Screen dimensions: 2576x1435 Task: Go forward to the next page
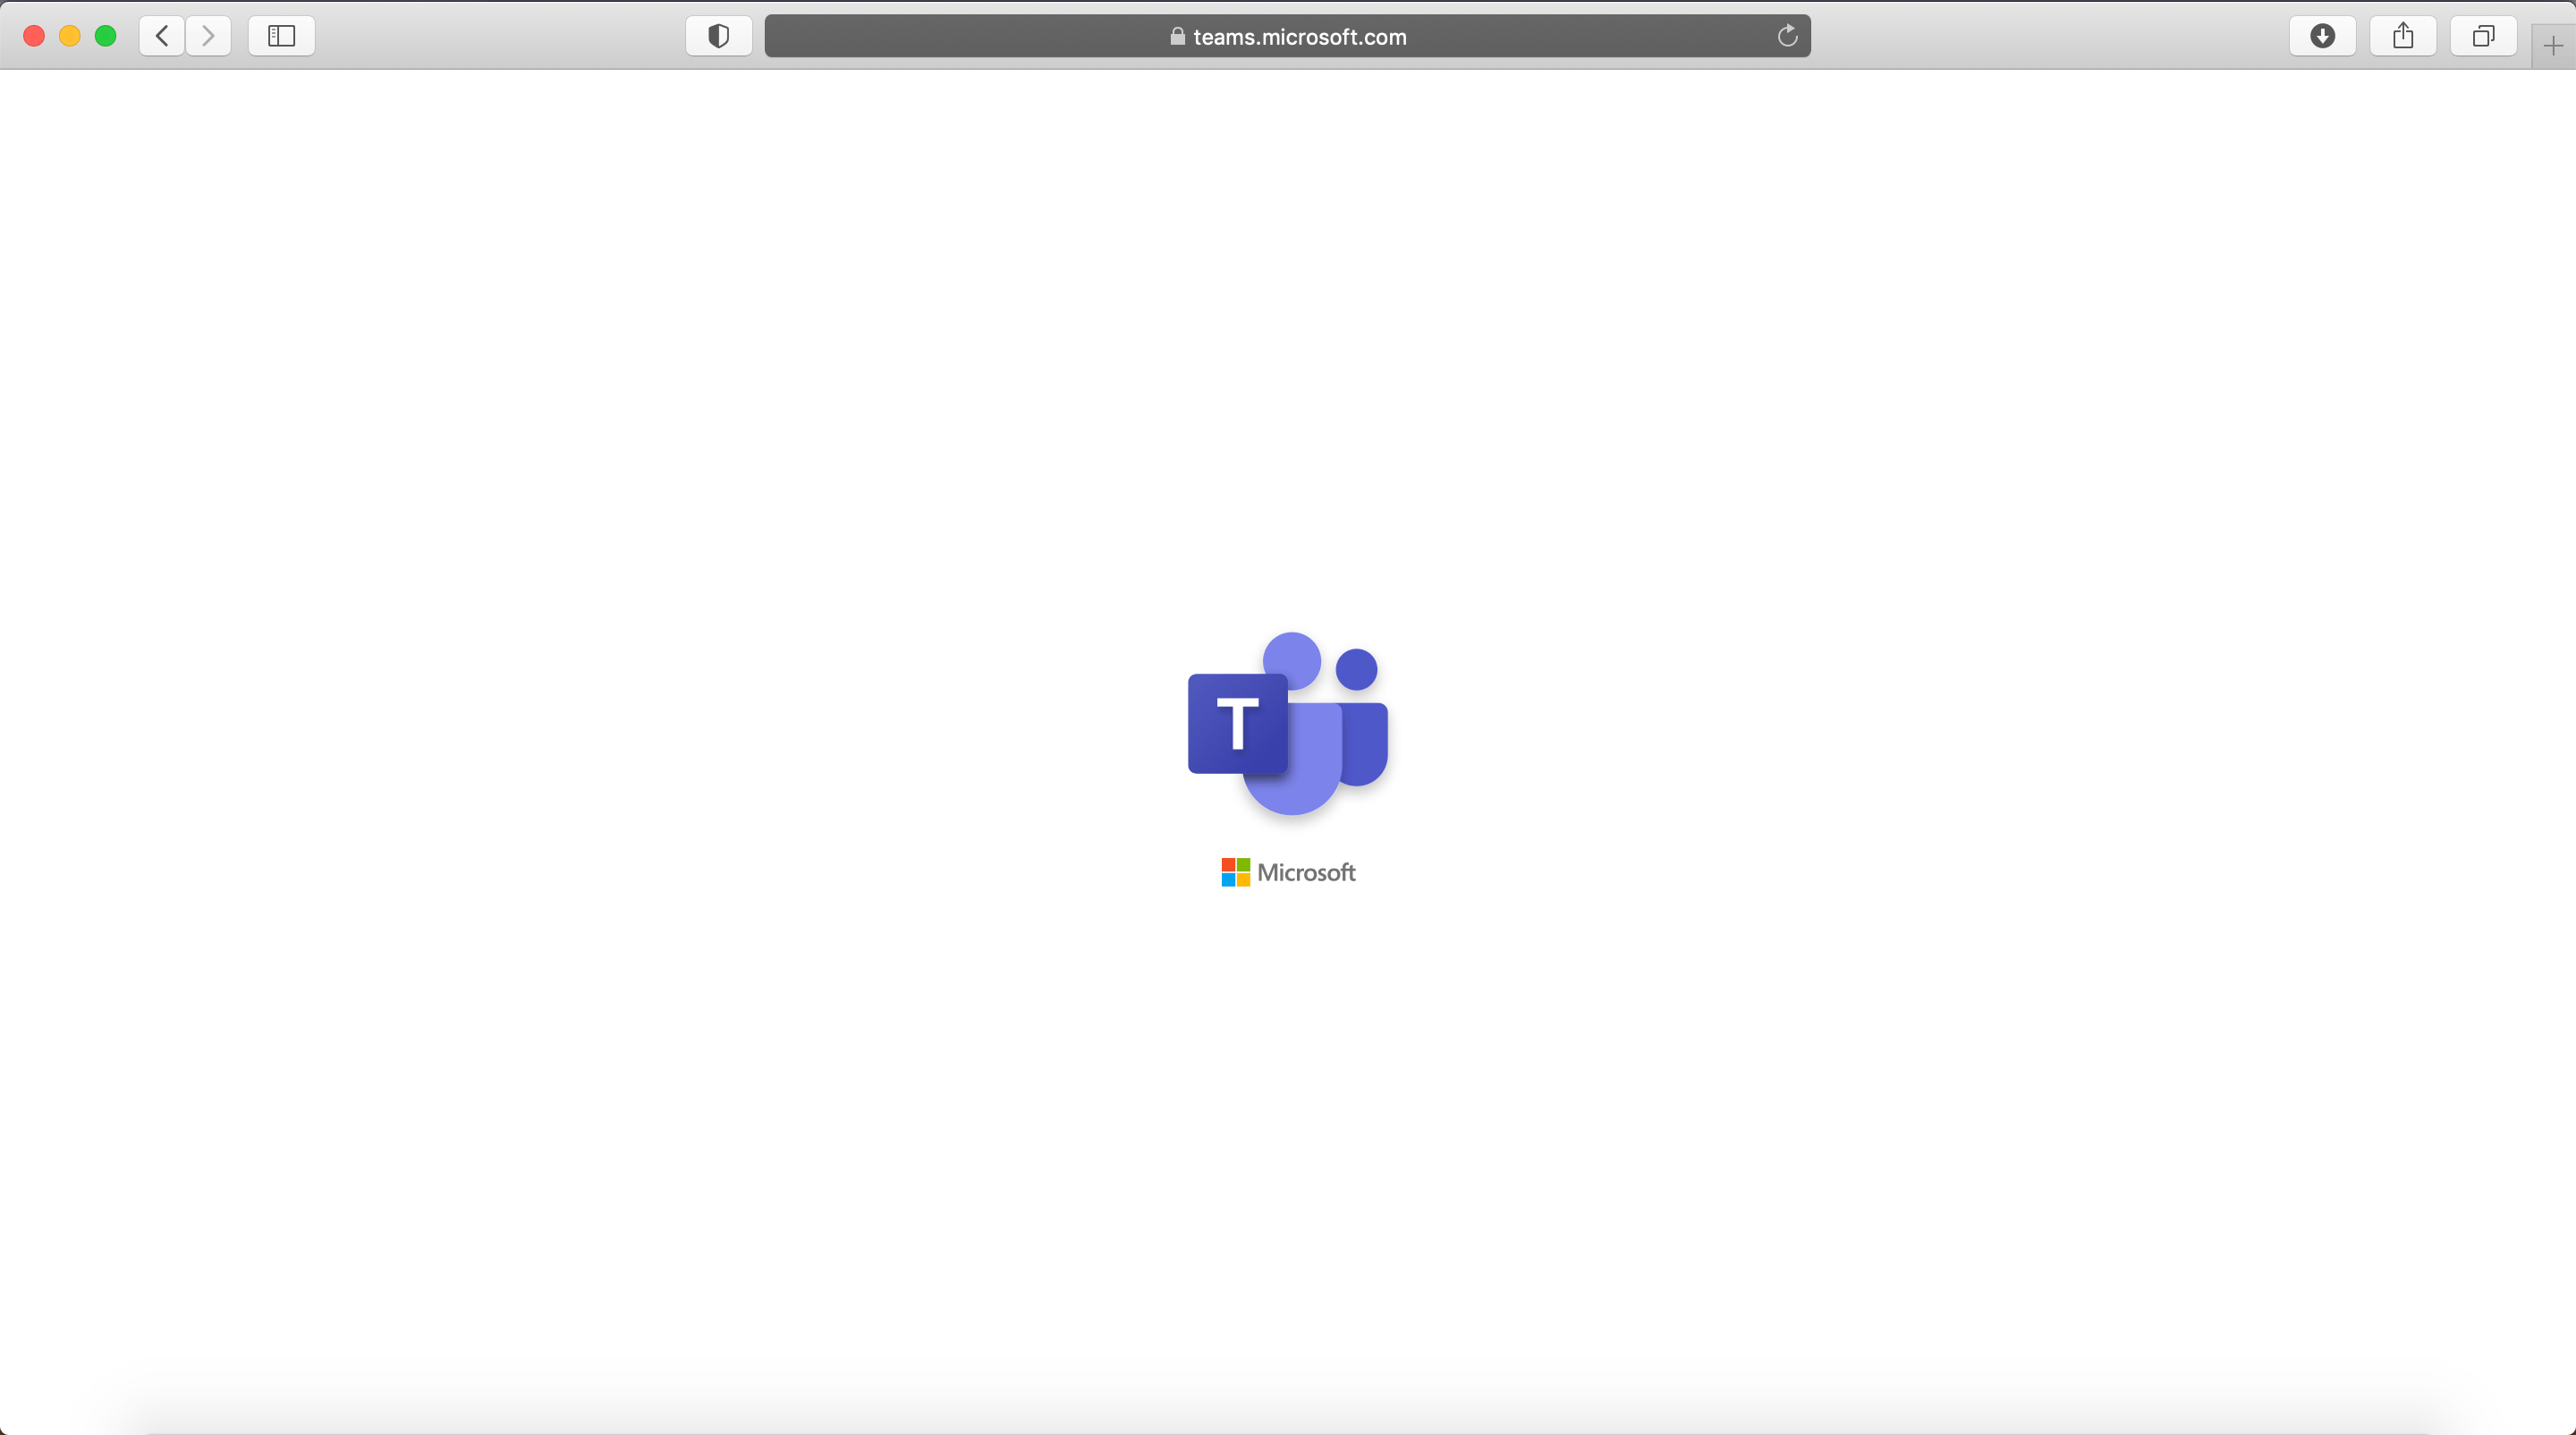(x=208, y=36)
